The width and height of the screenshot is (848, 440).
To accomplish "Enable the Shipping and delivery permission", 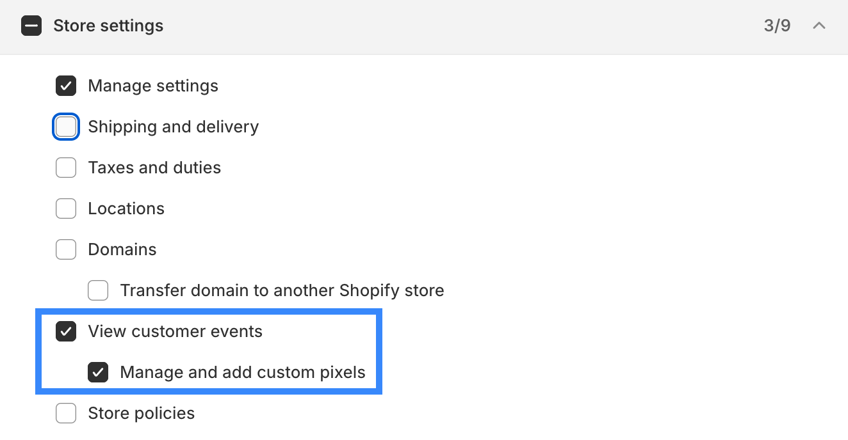I will pyautogui.click(x=66, y=127).
